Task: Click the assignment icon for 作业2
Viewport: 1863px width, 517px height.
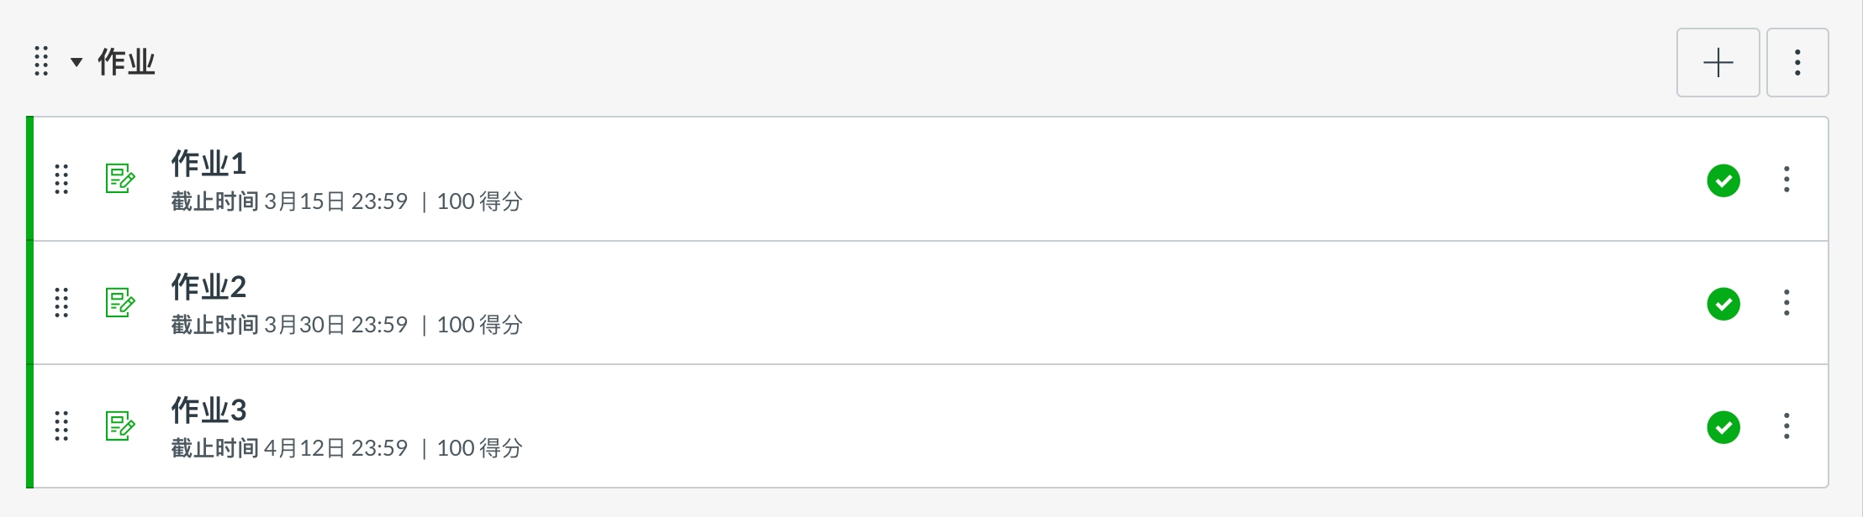Action: pyautogui.click(x=120, y=302)
